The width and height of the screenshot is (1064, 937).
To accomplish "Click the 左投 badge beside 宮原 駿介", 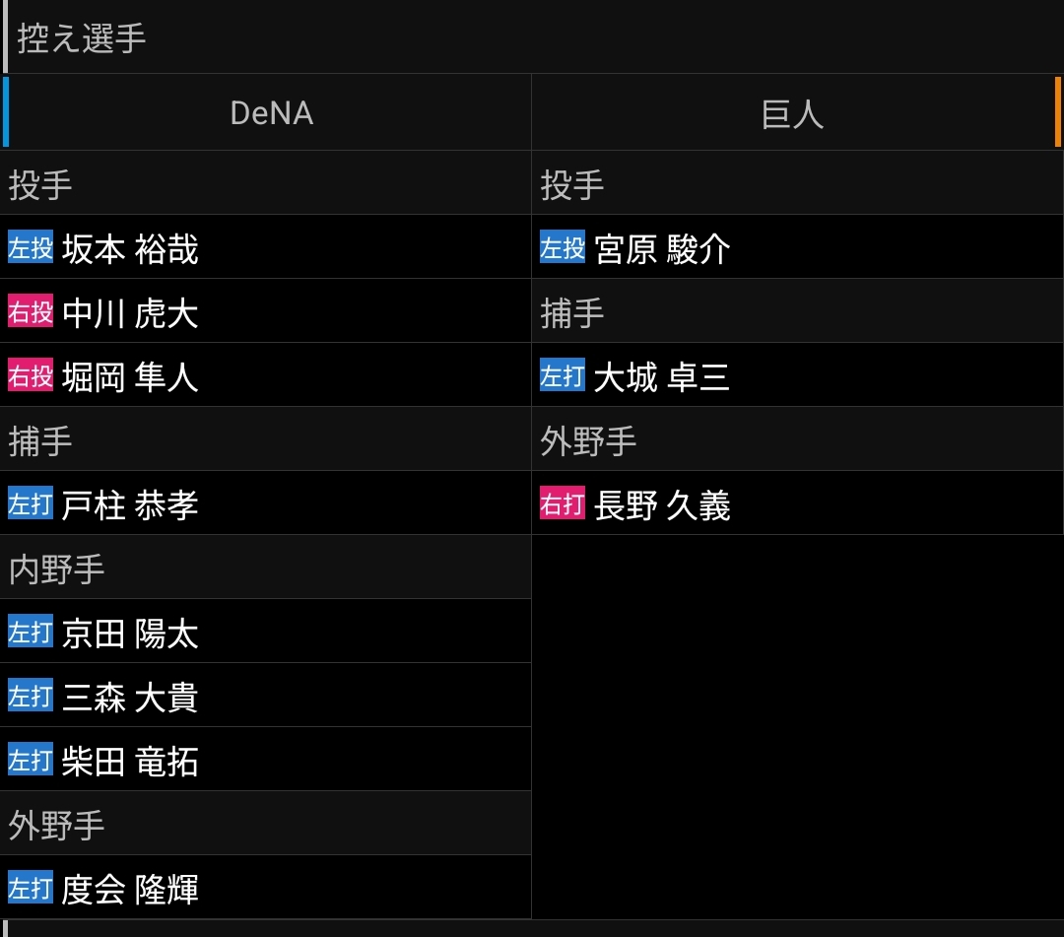I will (x=563, y=247).
